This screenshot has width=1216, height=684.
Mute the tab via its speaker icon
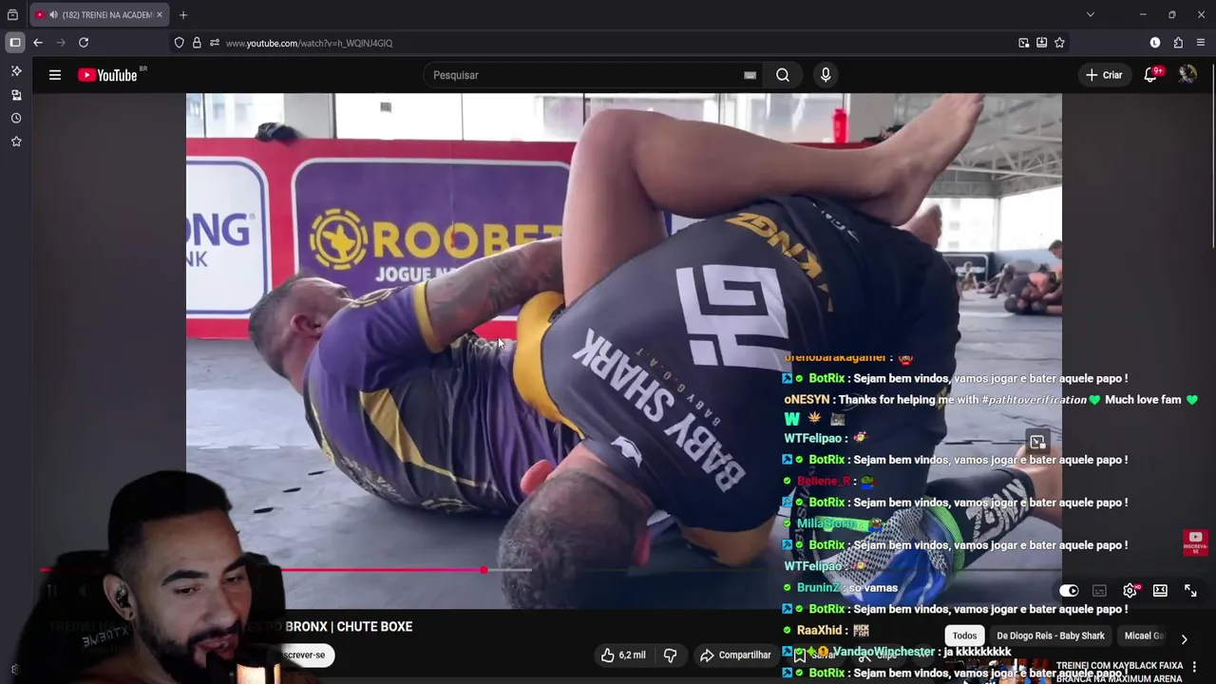[x=52, y=15]
